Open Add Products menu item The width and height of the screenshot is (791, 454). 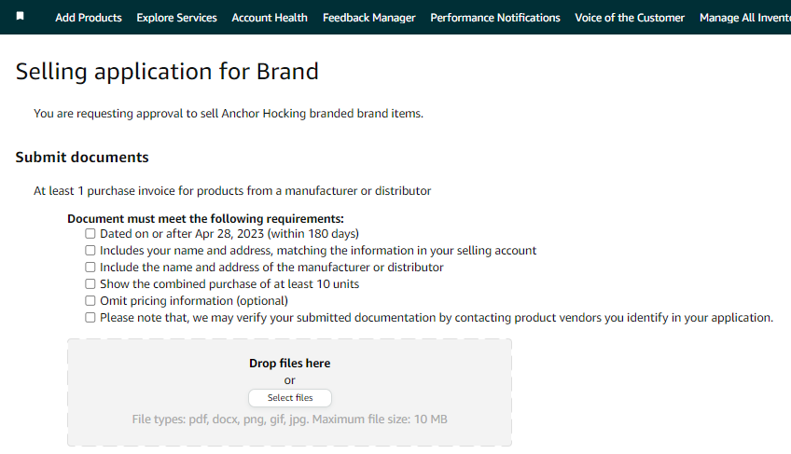pos(89,18)
